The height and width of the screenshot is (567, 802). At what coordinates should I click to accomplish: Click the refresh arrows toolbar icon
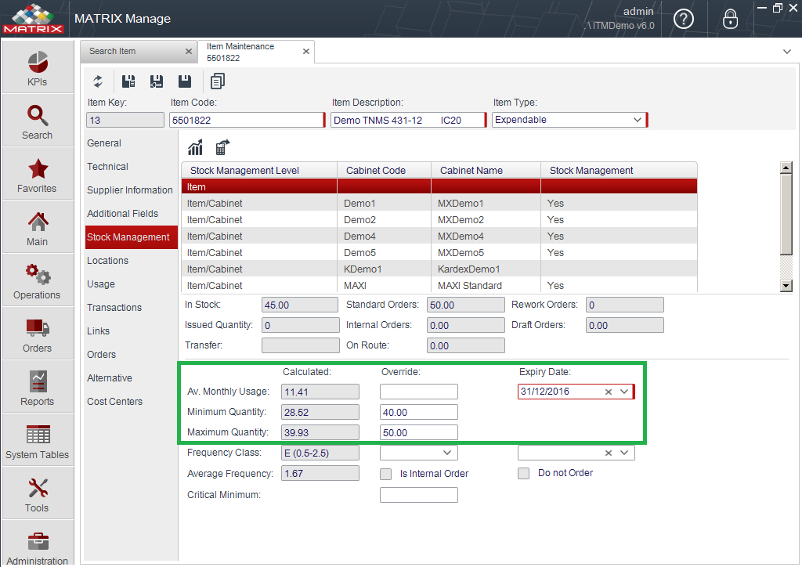(98, 81)
